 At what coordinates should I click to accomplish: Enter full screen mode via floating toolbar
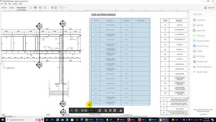(115, 110)
